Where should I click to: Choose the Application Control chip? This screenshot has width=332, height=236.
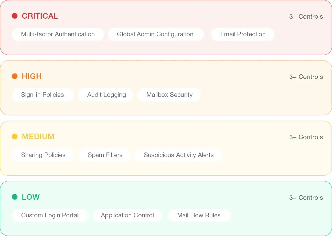pos(127,215)
